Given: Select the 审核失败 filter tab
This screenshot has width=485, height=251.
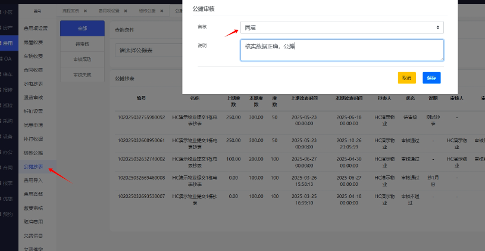Looking at the screenshot, I should (82, 75).
